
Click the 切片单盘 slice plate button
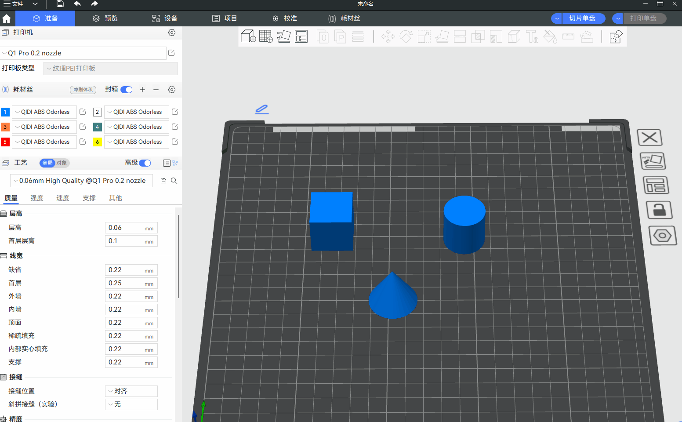(582, 18)
